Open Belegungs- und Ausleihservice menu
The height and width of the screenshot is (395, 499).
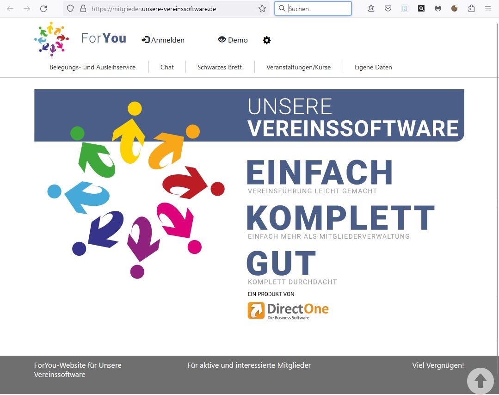click(92, 67)
